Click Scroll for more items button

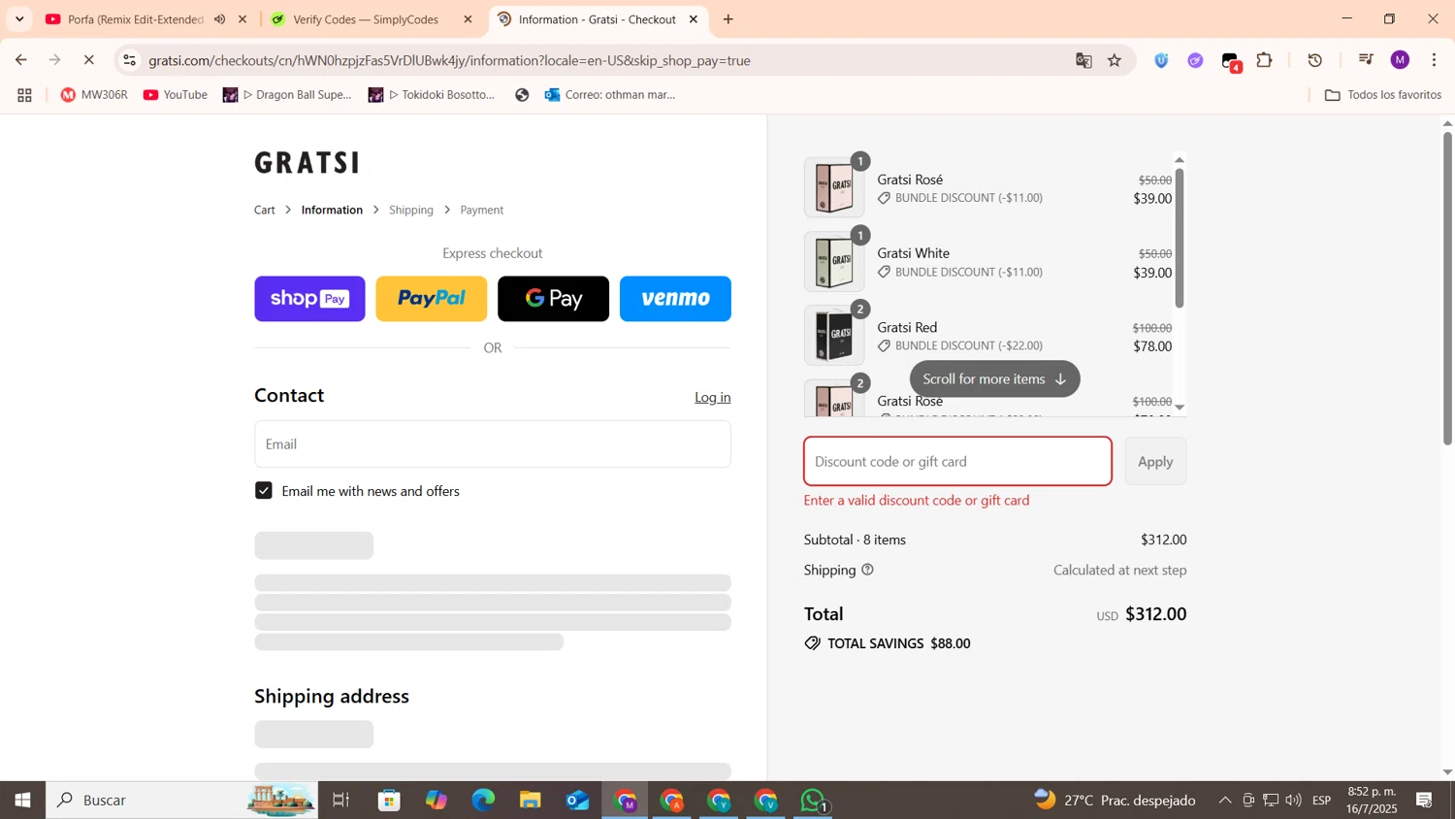click(x=994, y=379)
